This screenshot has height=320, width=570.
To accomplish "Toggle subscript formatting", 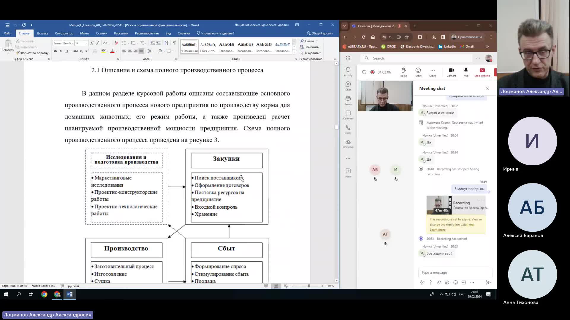I will (81, 51).
